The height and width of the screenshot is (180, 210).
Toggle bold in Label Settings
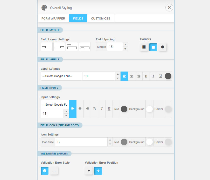point(146,76)
